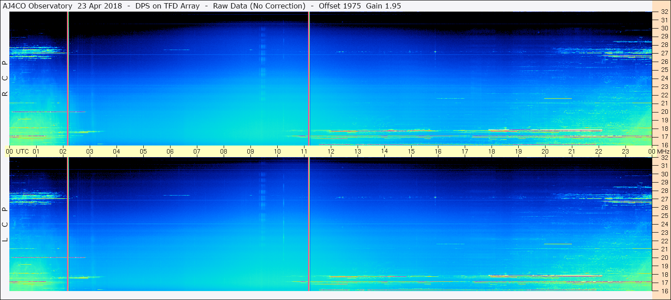Click the 32 MHz tick in RCP panel
671x300 pixels.
point(664,12)
